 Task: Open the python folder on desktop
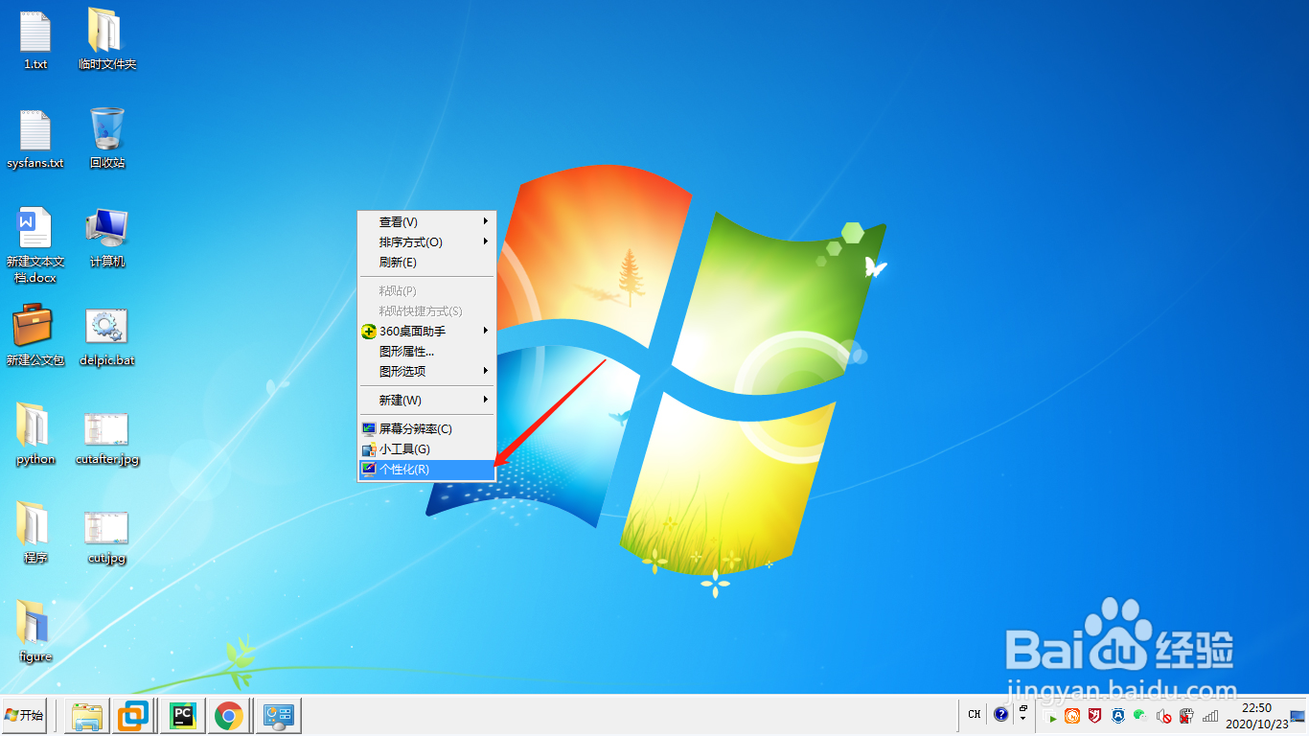point(35,434)
